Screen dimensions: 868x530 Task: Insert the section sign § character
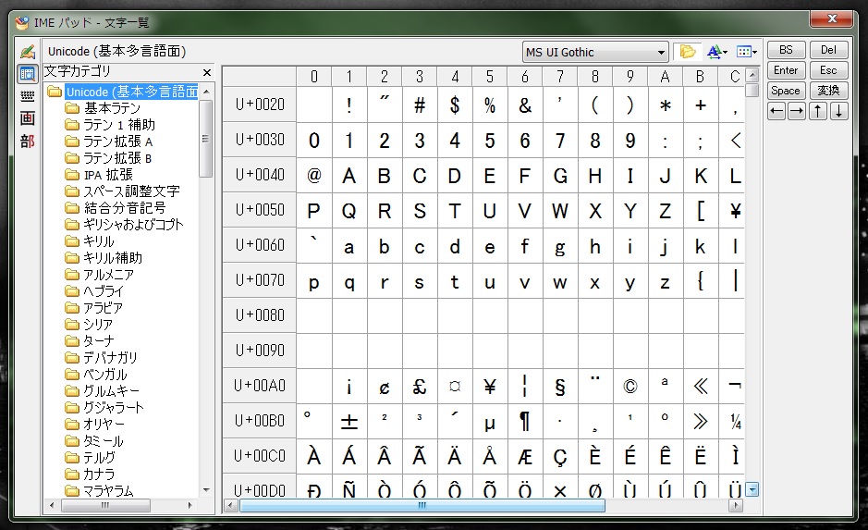pos(559,386)
